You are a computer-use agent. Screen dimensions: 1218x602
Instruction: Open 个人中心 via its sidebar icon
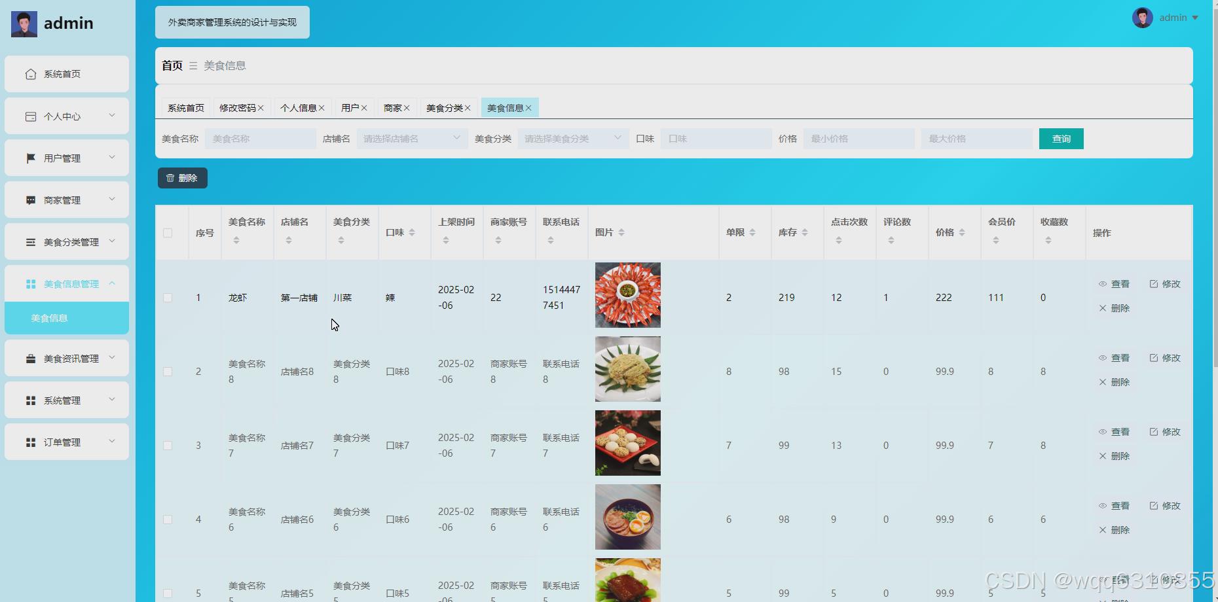coord(30,116)
